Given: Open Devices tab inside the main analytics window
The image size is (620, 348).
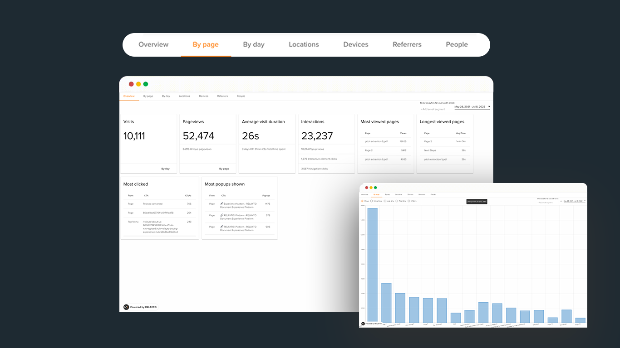Looking at the screenshot, I should [203, 96].
